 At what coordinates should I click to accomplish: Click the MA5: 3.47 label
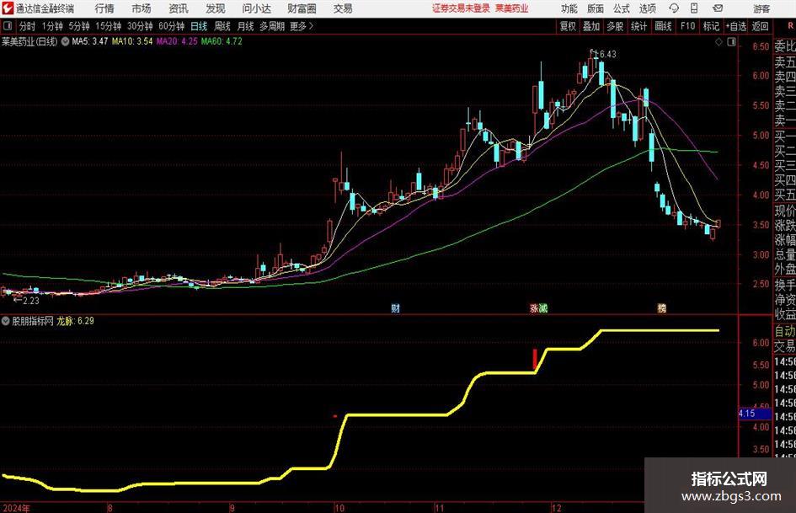[x=90, y=41]
